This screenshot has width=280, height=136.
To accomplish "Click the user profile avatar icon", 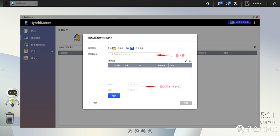I will pos(247,3).
